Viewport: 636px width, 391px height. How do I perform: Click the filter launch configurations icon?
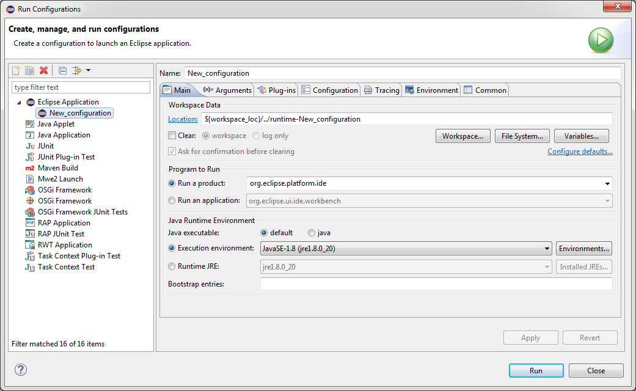(76, 71)
